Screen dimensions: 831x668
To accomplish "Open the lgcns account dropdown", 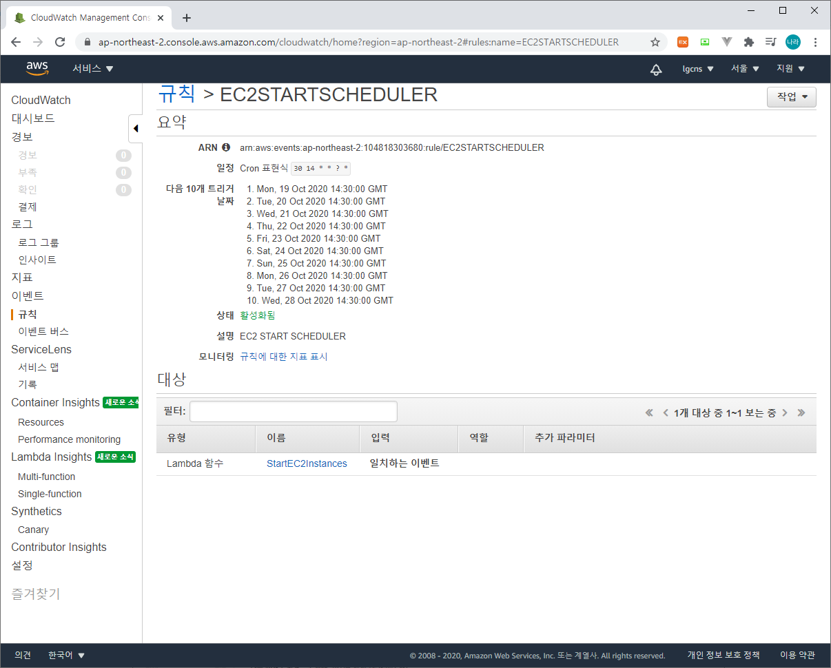I will click(698, 69).
